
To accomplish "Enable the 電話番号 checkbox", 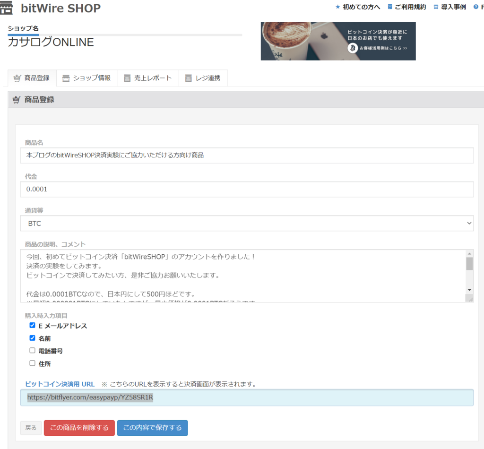I will pyautogui.click(x=32, y=350).
